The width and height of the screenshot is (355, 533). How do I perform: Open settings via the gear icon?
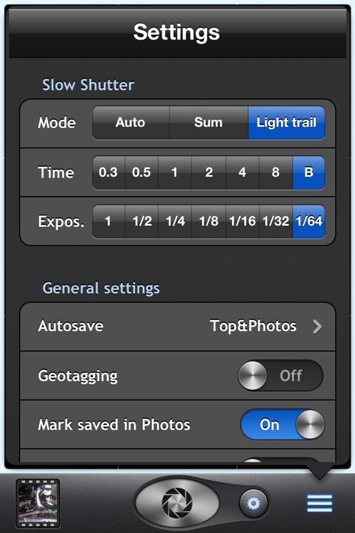(x=253, y=503)
